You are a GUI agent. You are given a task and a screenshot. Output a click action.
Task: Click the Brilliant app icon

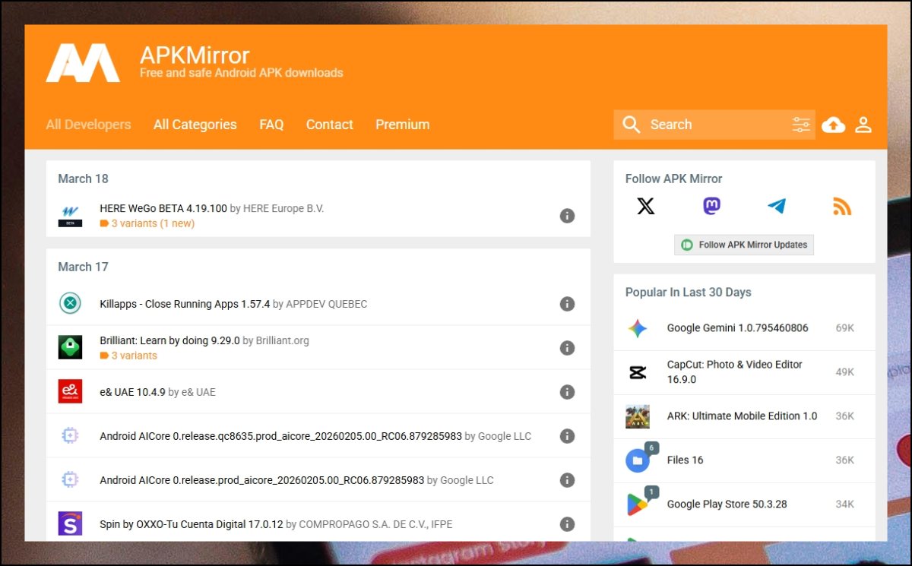coord(71,348)
